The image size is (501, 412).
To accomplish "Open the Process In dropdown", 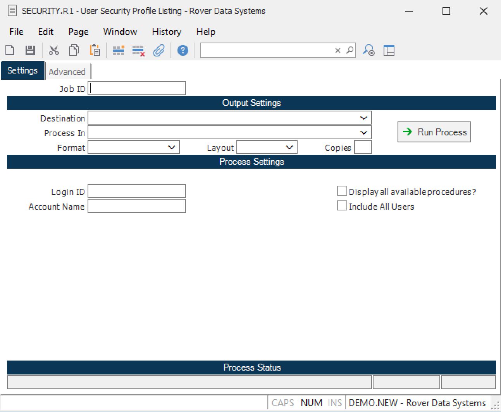I will [363, 133].
